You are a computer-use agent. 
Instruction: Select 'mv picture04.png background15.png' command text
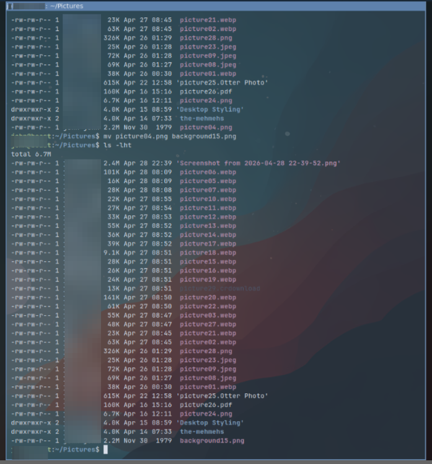point(170,136)
